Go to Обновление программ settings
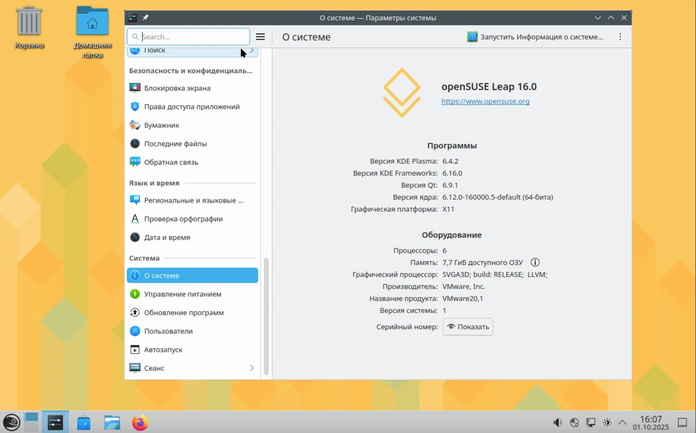Image resolution: width=696 pixels, height=433 pixels. 192,313
